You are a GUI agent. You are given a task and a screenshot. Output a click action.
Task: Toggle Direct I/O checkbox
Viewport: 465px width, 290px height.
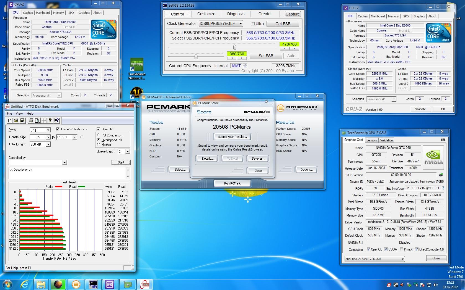[x=98, y=129]
